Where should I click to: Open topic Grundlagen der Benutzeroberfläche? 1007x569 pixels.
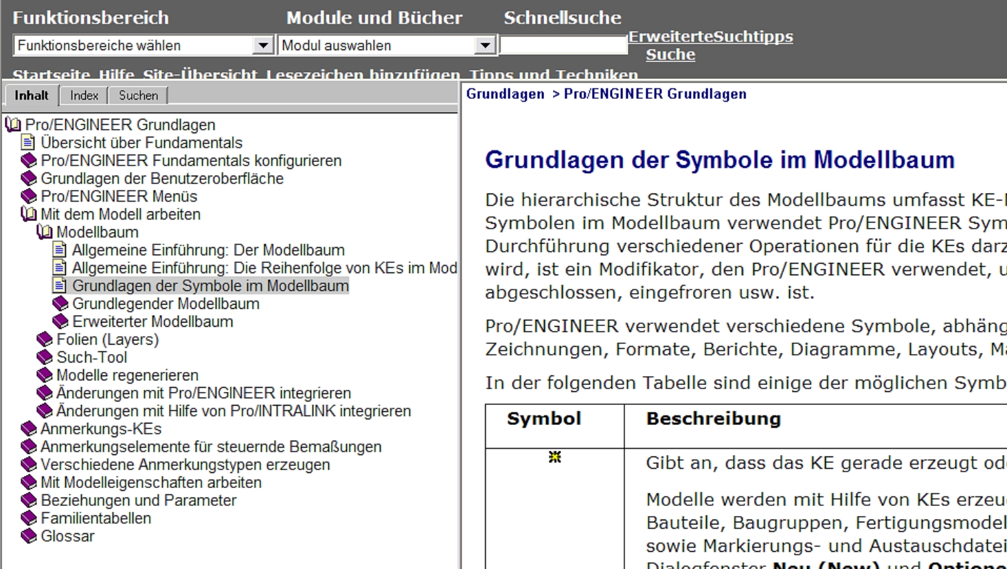[x=162, y=178]
